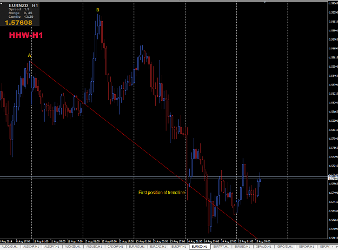Click current price marker on price scale
This screenshot has width=338, height=250.
click(333, 177)
